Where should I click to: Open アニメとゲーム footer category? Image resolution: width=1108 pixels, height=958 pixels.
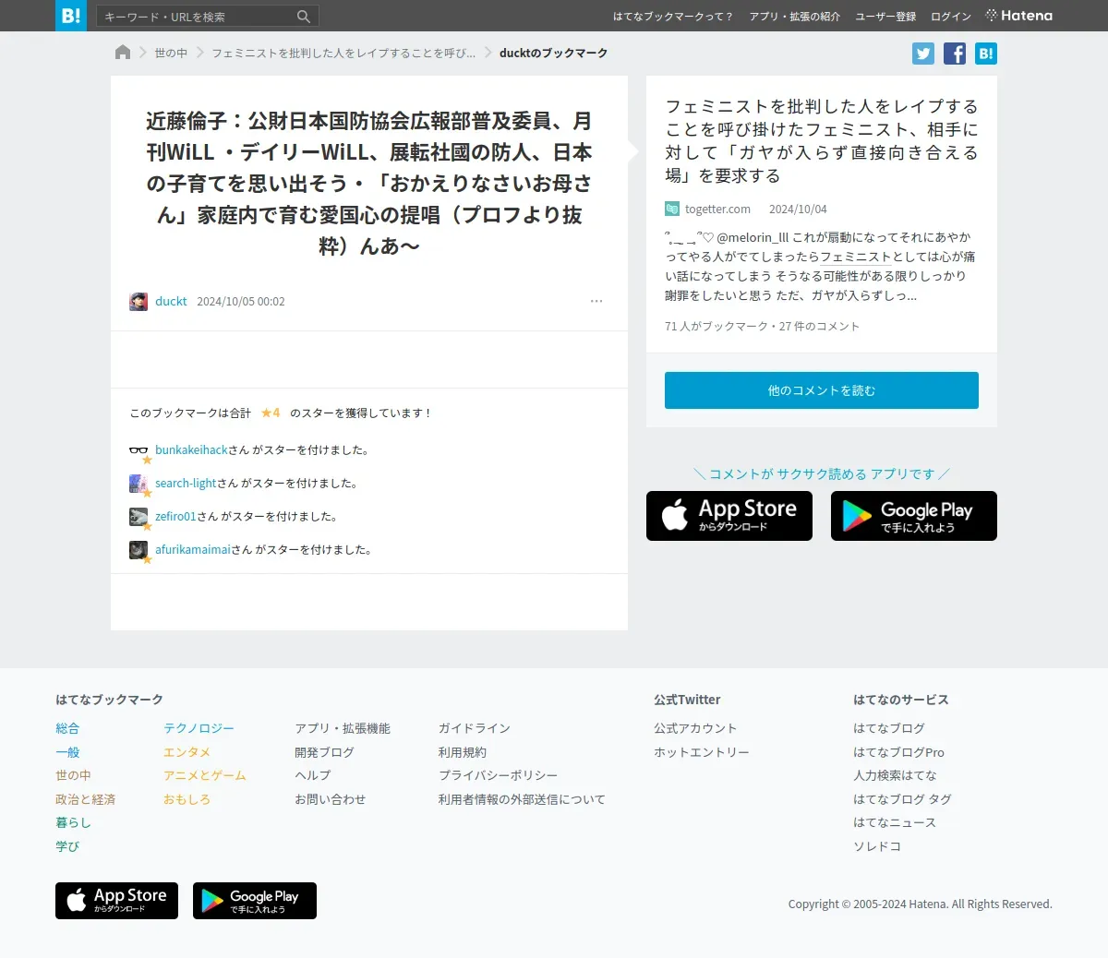(x=205, y=776)
